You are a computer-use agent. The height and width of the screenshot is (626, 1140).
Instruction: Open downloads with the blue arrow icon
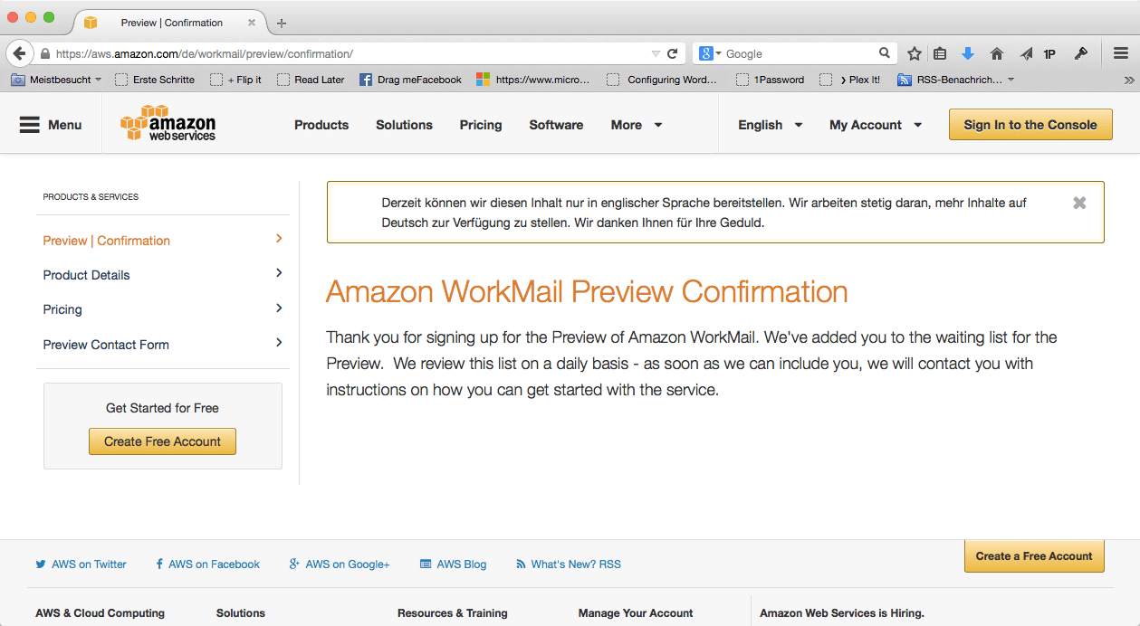(968, 53)
